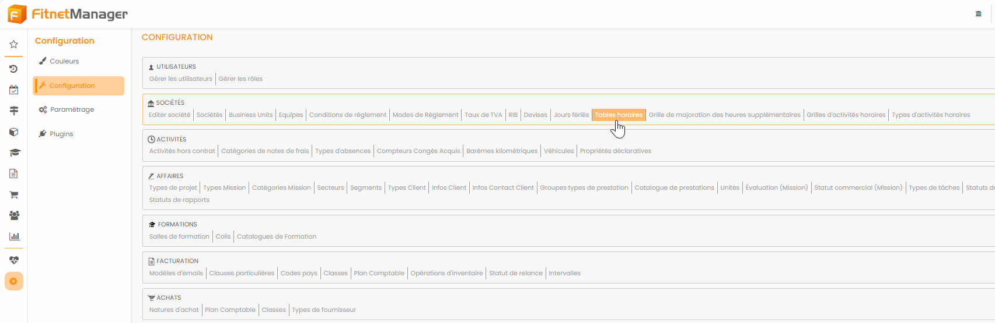Click the cube icon in left sidebar
The height and width of the screenshot is (323, 995).
point(13,132)
